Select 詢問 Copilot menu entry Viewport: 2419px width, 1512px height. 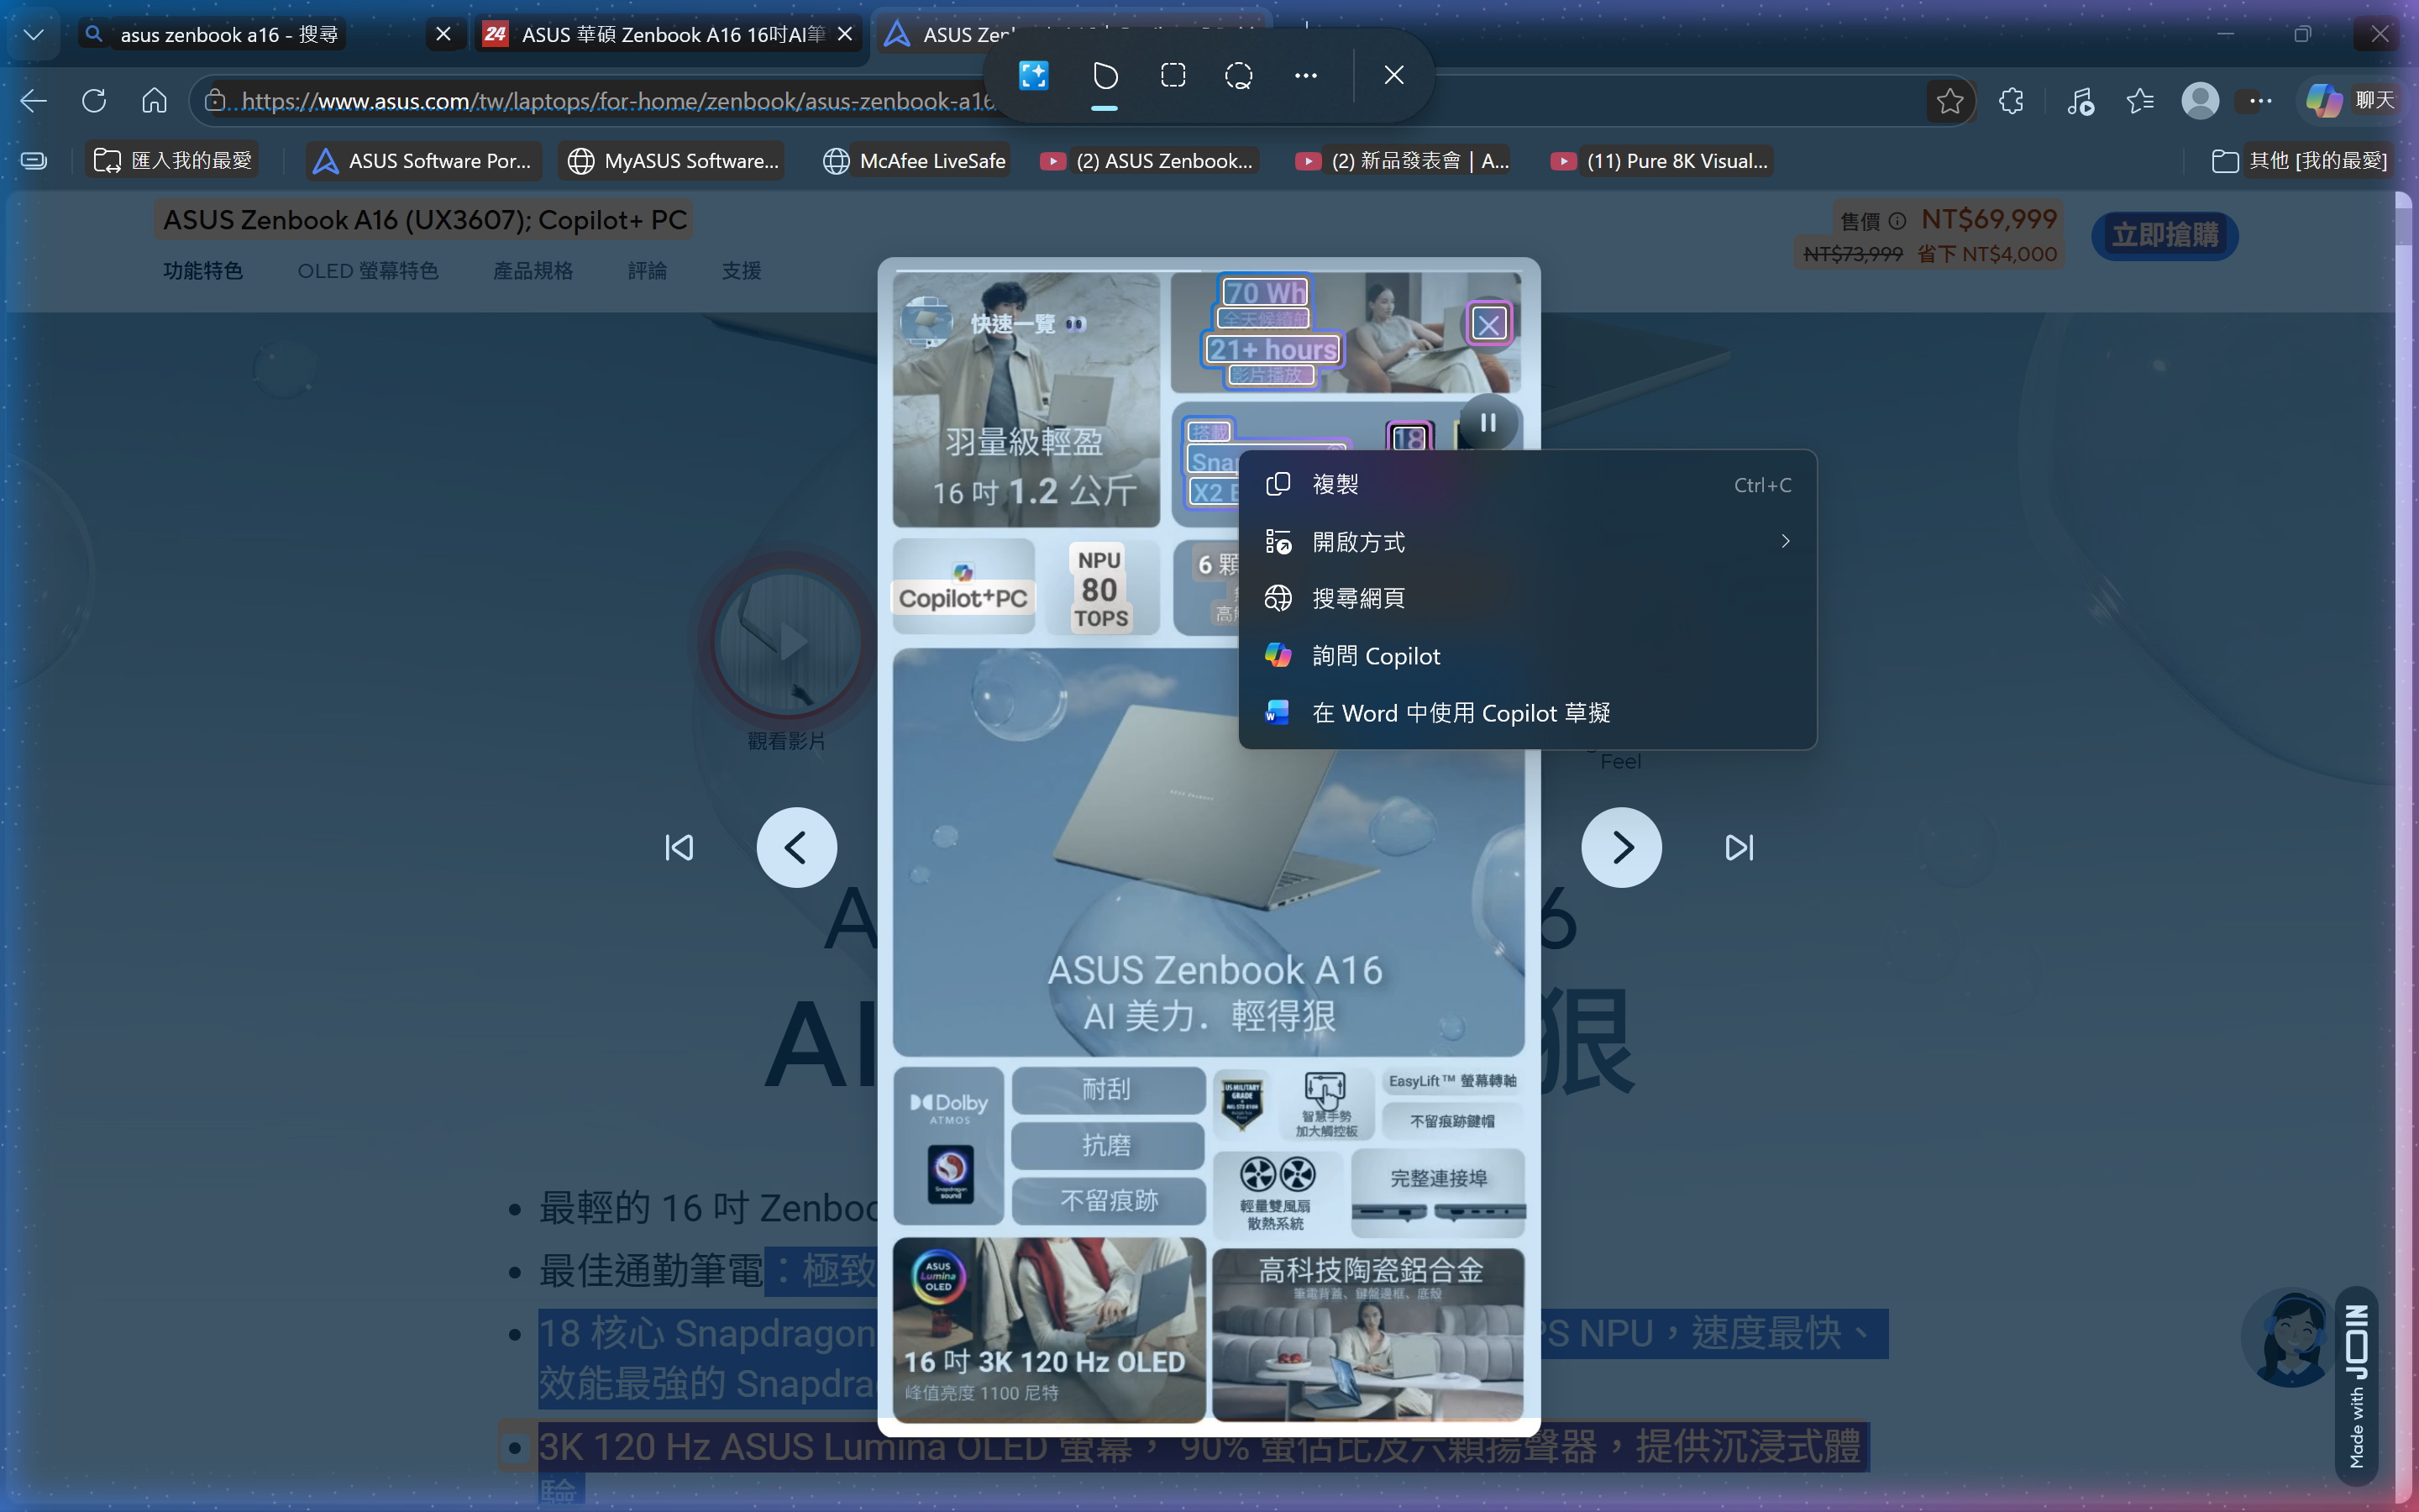click(1376, 656)
